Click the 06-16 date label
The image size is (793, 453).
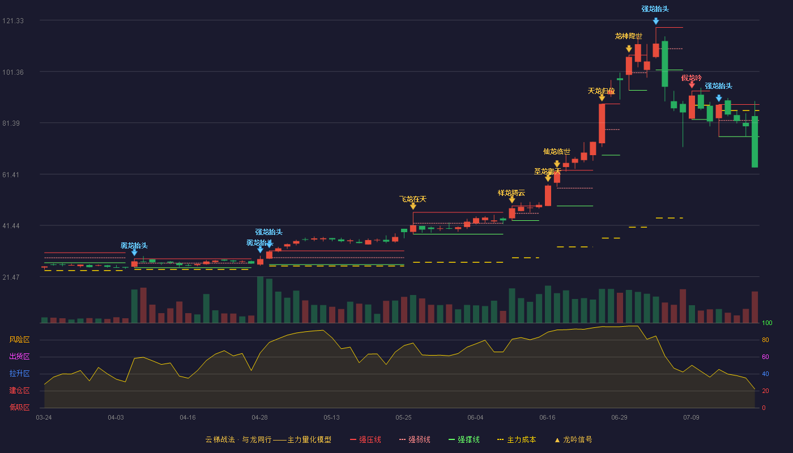(547, 417)
